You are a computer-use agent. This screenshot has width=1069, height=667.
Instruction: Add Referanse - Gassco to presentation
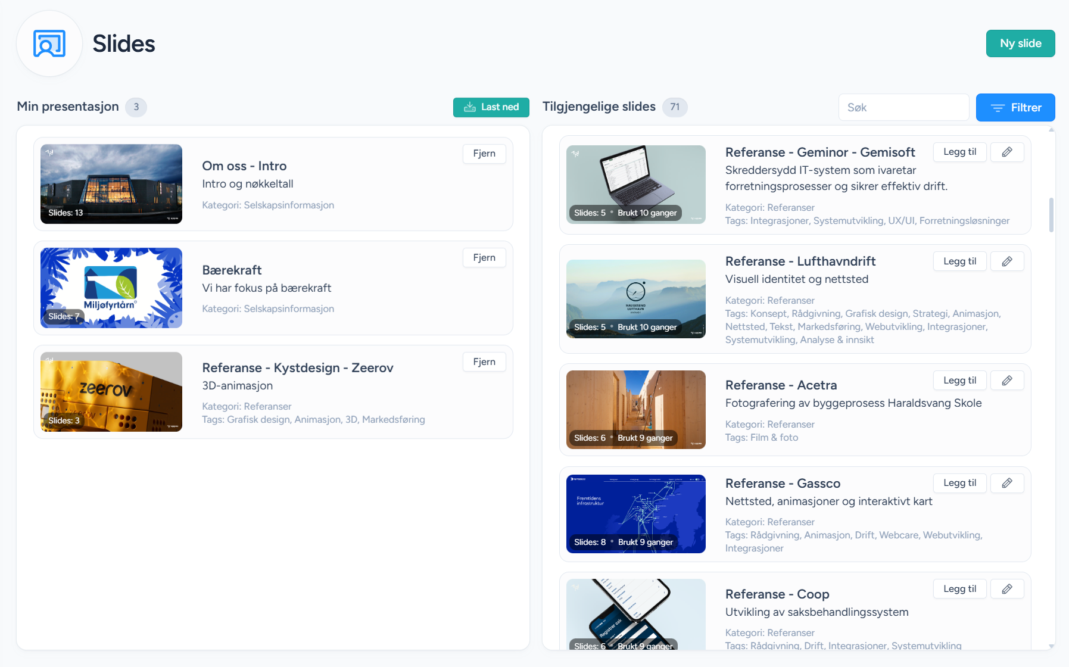point(959,483)
